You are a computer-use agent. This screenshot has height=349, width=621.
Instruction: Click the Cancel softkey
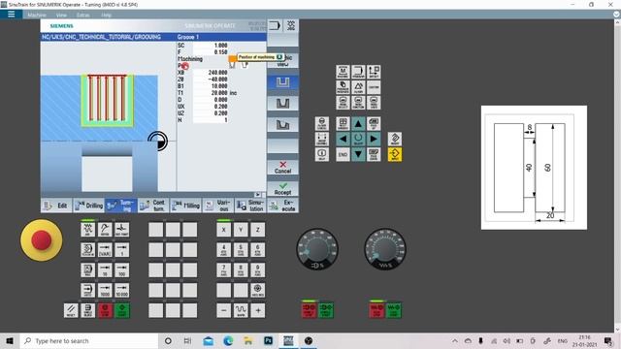(282, 168)
